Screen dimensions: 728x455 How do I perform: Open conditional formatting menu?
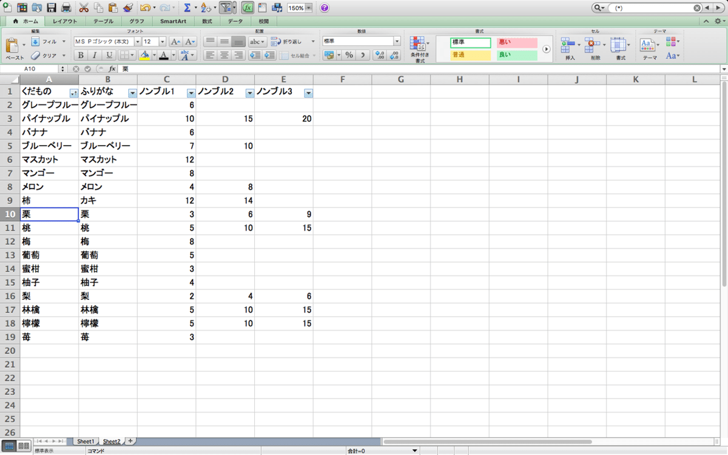(419, 49)
